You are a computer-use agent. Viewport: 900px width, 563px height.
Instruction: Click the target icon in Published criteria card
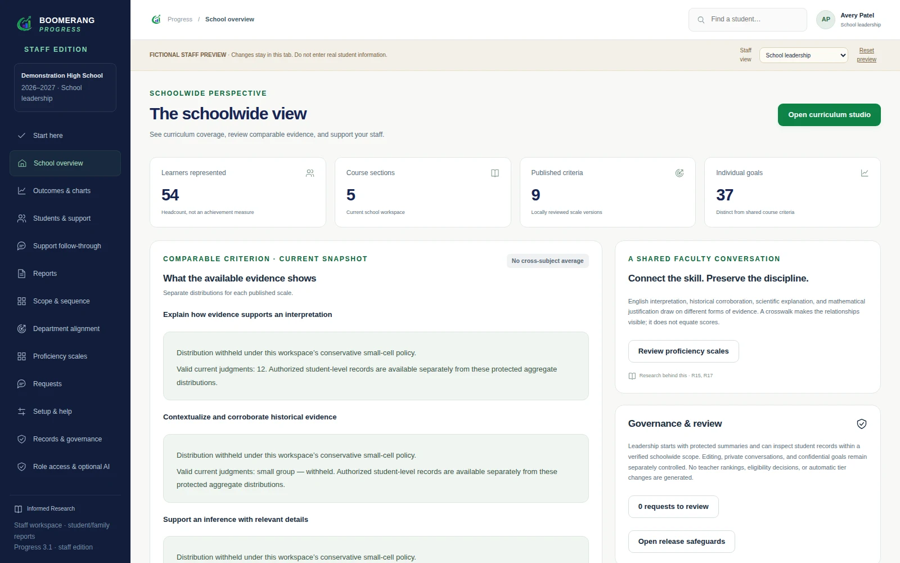point(679,173)
